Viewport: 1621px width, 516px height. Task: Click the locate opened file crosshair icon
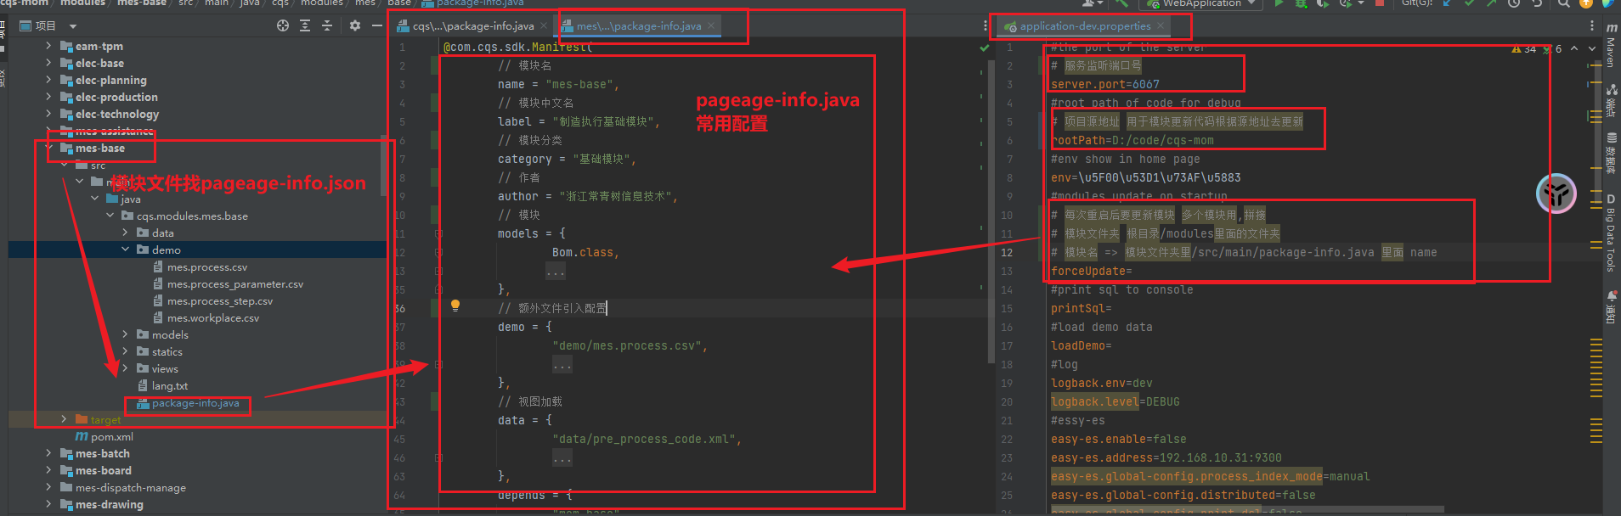coord(283,26)
